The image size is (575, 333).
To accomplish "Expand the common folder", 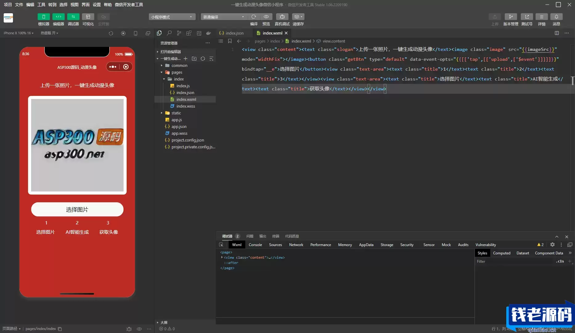I will pyautogui.click(x=161, y=65).
